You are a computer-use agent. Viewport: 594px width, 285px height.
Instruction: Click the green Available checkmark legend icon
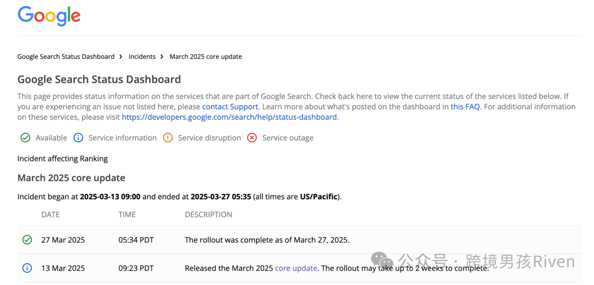(25, 138)
